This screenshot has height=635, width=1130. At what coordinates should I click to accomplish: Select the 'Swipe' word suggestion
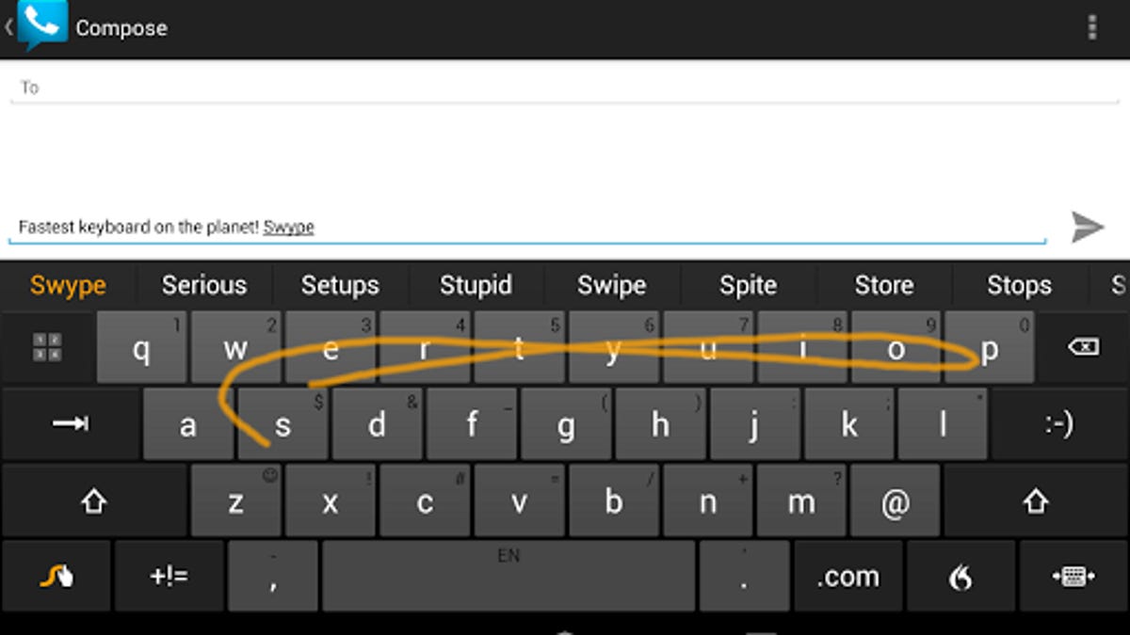(x=611, y=285)
